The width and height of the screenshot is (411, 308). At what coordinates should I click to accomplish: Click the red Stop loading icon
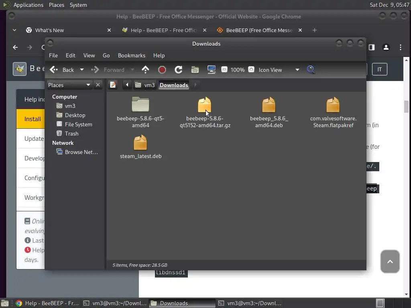click(162, 70)
